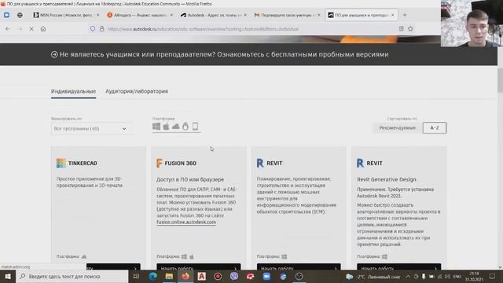Screen dimensions: 503x283
Task: Start working with Fusion 360 button
Action: click(199, 267)
